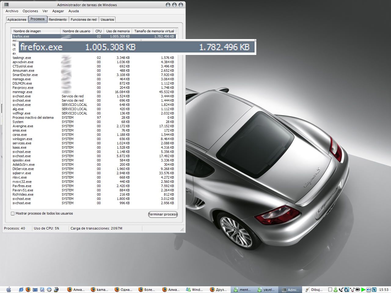This screenshot has height=293, width=391.
Task: Click the Terminar proceso button
Action: click(x=163, y=214)
